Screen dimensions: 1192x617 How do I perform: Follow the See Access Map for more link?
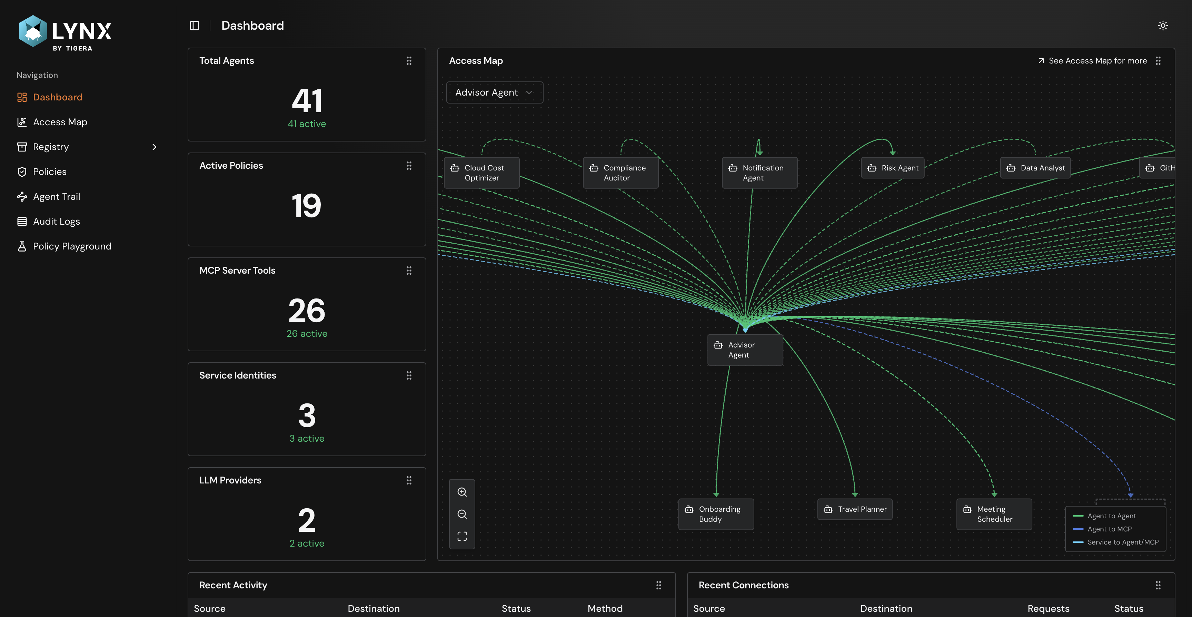click(1092, 61)
